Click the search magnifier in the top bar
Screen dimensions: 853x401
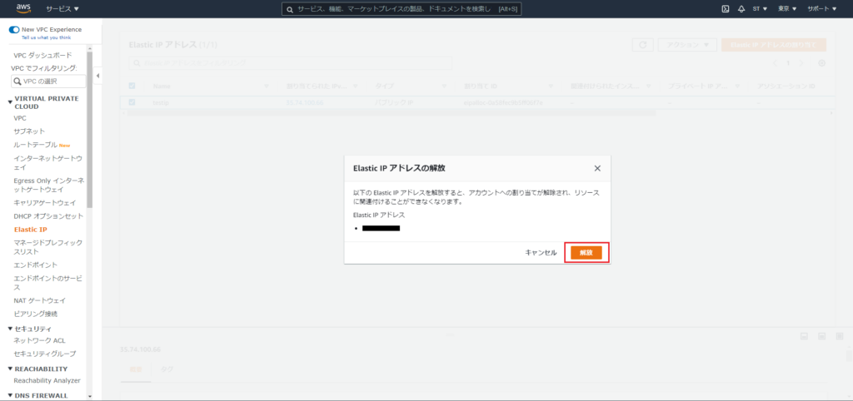289,8
